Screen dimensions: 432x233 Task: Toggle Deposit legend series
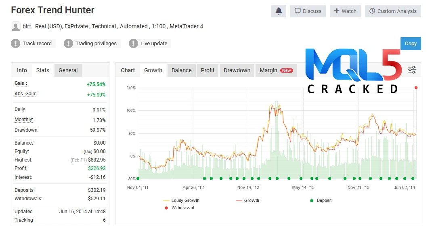(x=321, y=201)
